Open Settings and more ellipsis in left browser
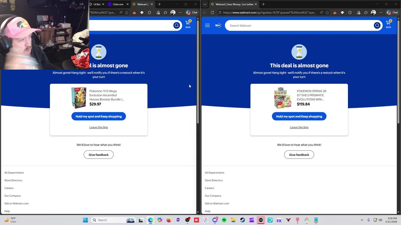401x225 pixels. coord(180,12)
